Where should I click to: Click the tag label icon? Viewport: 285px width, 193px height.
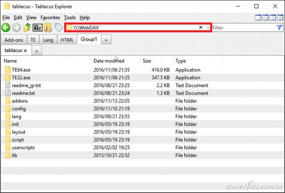pos(59,28)
